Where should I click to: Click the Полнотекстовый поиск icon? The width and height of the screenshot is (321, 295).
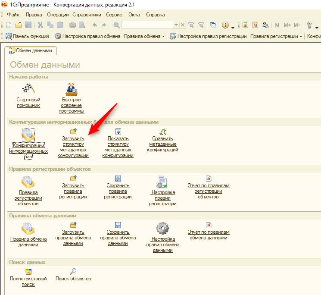point(28,272)
